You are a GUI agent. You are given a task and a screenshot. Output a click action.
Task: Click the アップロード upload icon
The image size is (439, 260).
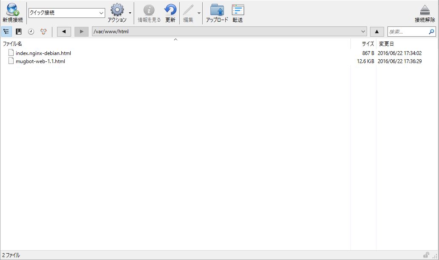click(217, 10)
